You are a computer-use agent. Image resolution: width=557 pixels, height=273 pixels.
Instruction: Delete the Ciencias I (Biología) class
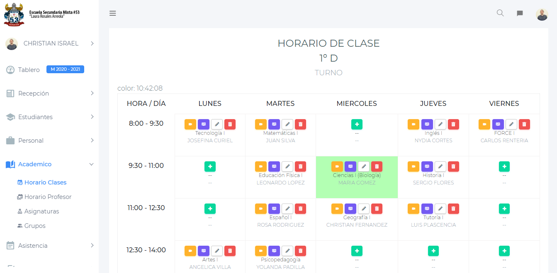tap(377, 166)
